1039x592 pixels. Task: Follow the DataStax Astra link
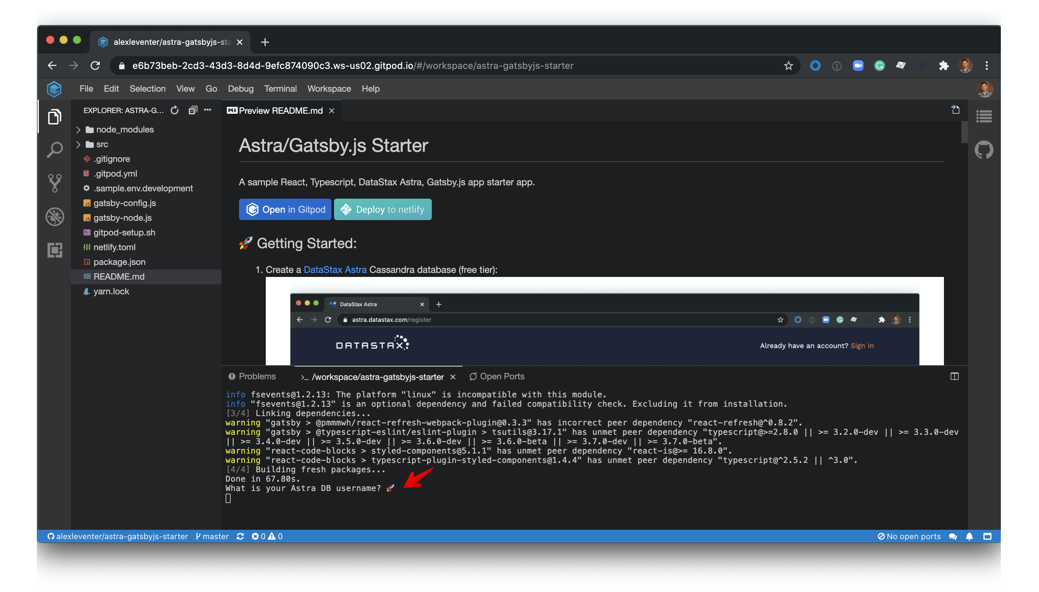pyautogui.click(x=335, y=270)
